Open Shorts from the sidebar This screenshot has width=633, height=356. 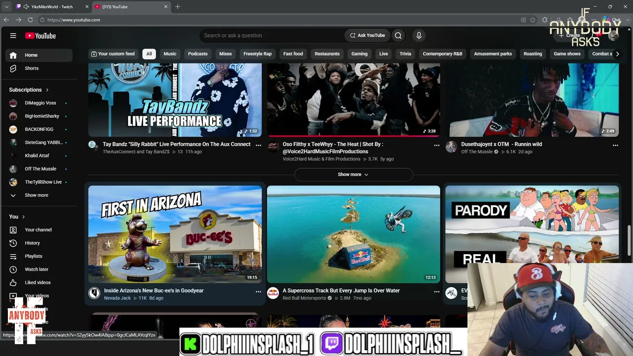(x=39, y=68)
